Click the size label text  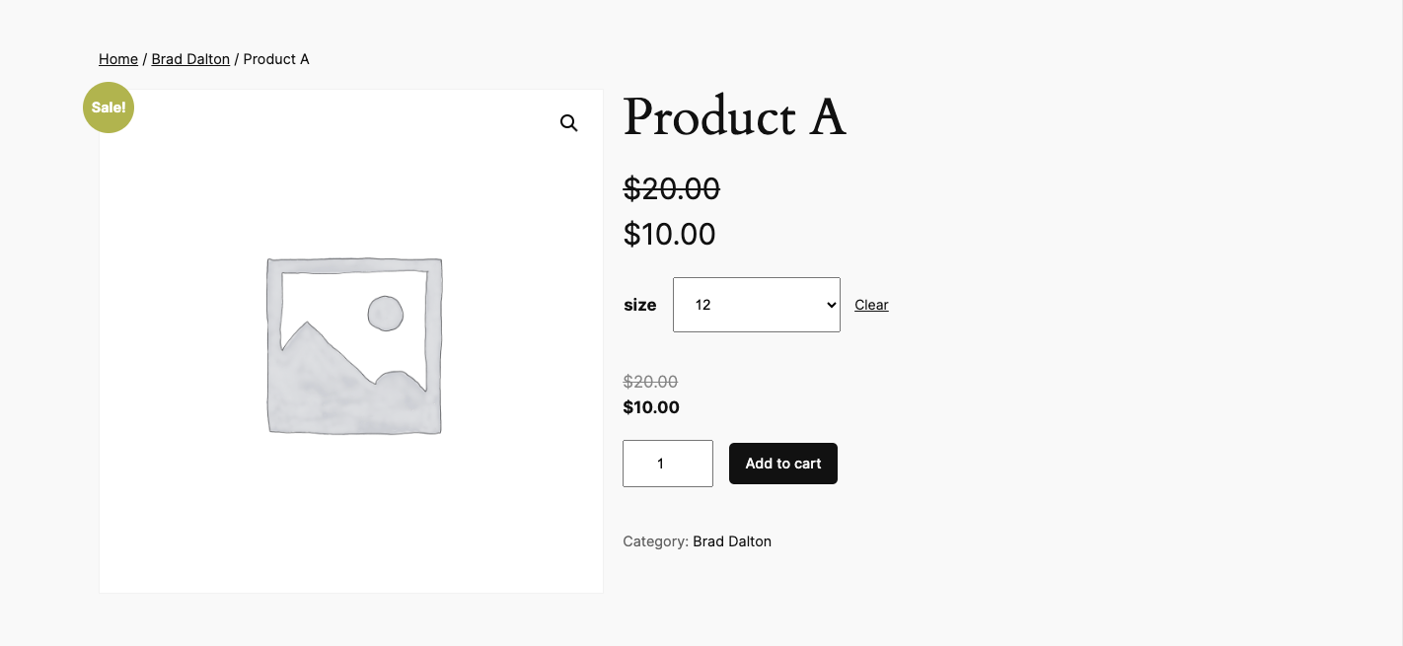click(x=640, y=306)
